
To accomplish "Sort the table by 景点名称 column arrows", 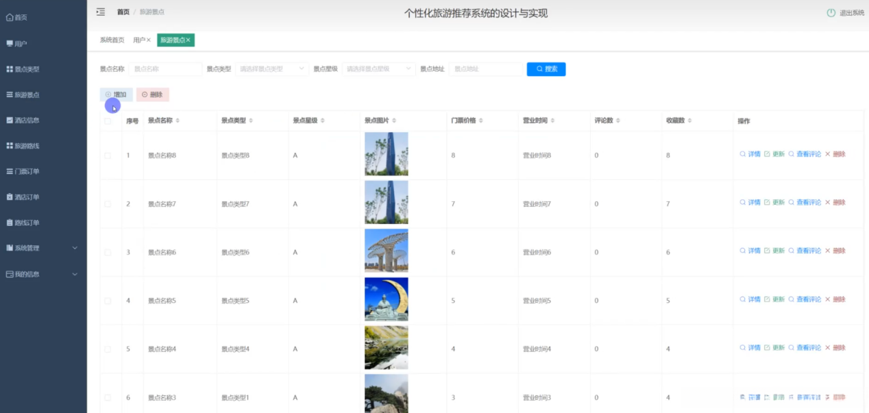I will pyautogui.click(x=178, y=121).
